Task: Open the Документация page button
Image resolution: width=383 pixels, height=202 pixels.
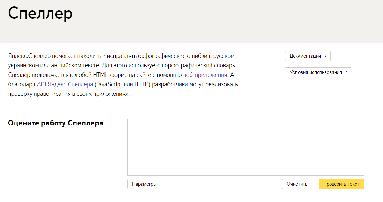Action: pyautogui.click(x=305, y=56)
